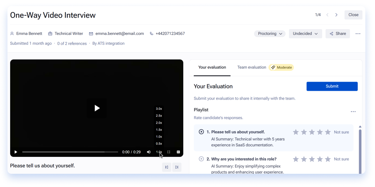Select 1.5x playback speed
This screenshot has height=187, width=375.
pyautogui.click(x=159, y=130)
